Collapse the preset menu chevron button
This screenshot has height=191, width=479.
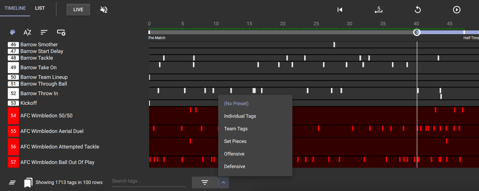(x=223, y=182)
